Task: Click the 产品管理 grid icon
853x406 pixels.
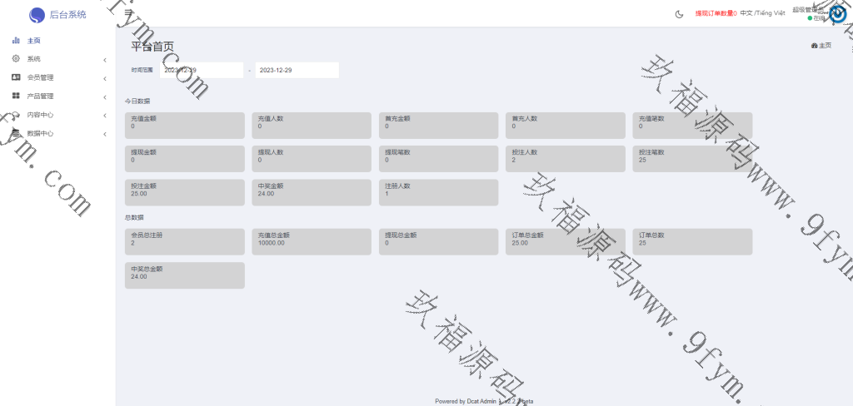Action: coord(16,96)
